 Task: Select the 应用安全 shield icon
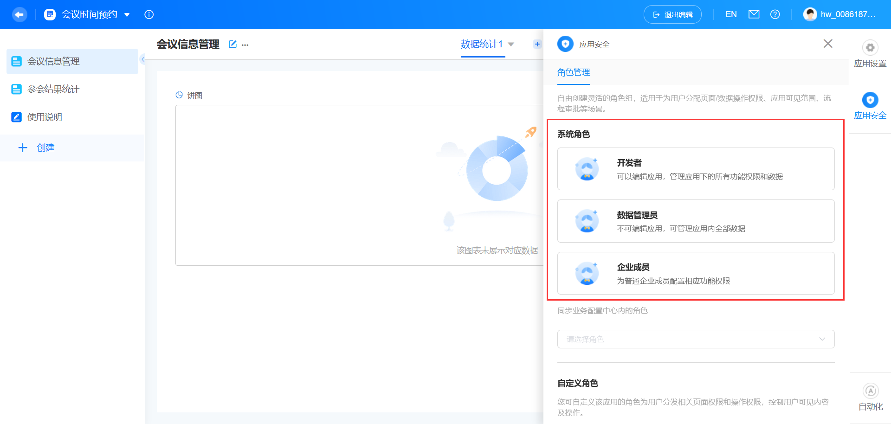(x=870, y=99)
